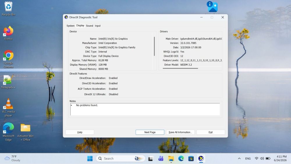Open the VLC media player shortcut
Screen dimensions: 291x164
click(x=8, y=108)
